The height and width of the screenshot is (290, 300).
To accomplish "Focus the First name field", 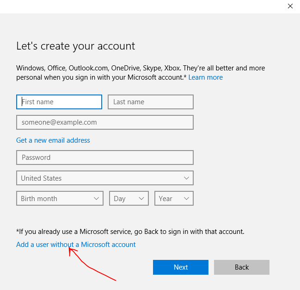I will 59,102.
